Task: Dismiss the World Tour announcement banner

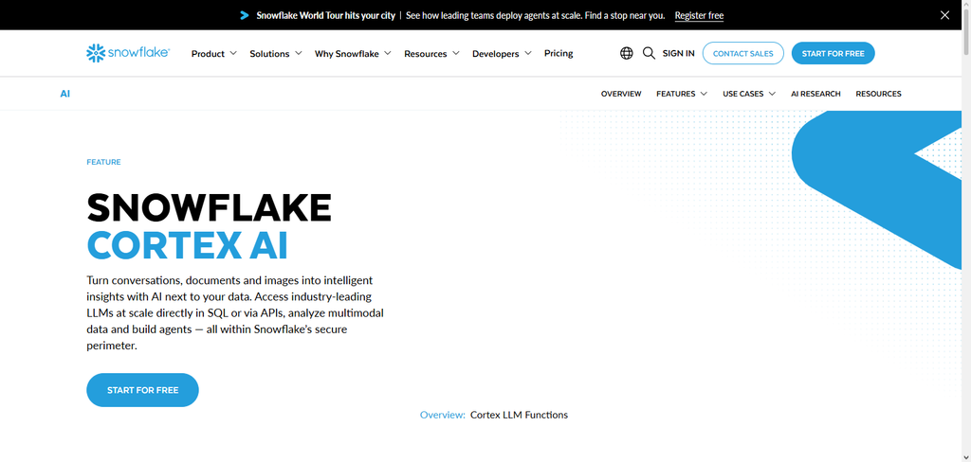Action: click(944, 15)
